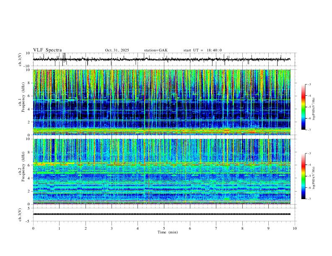Image resolution: width=332 pixels, height=256 pixels.
Task: Click the "4" kHz tick on the ch.2 frequency axis
Action: point(29,178)
